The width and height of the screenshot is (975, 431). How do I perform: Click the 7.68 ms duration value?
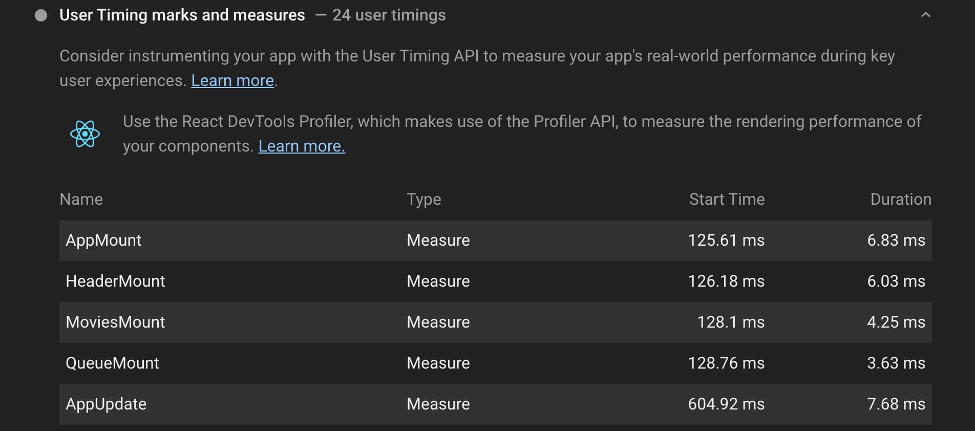[x=896, y=404]
